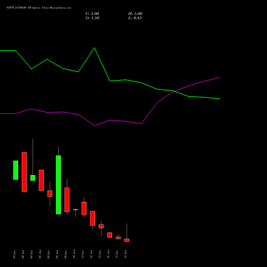Select the red candle for 12 Jan
The width and height of the screenshot is (267, 267).
point(92,218)
